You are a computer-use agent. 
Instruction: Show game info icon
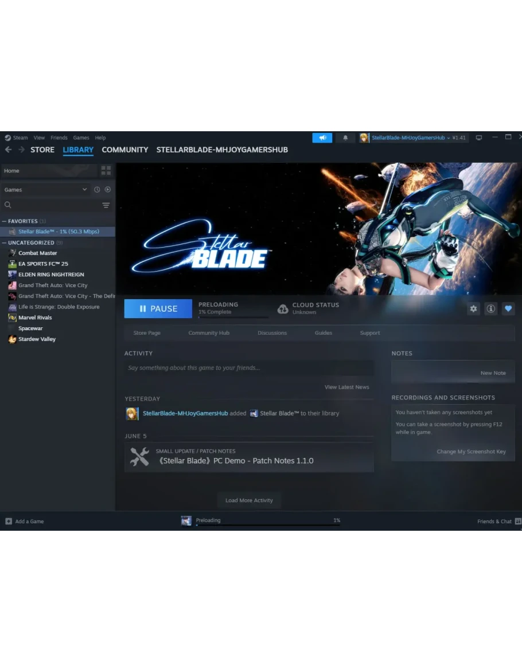(490, 309)
